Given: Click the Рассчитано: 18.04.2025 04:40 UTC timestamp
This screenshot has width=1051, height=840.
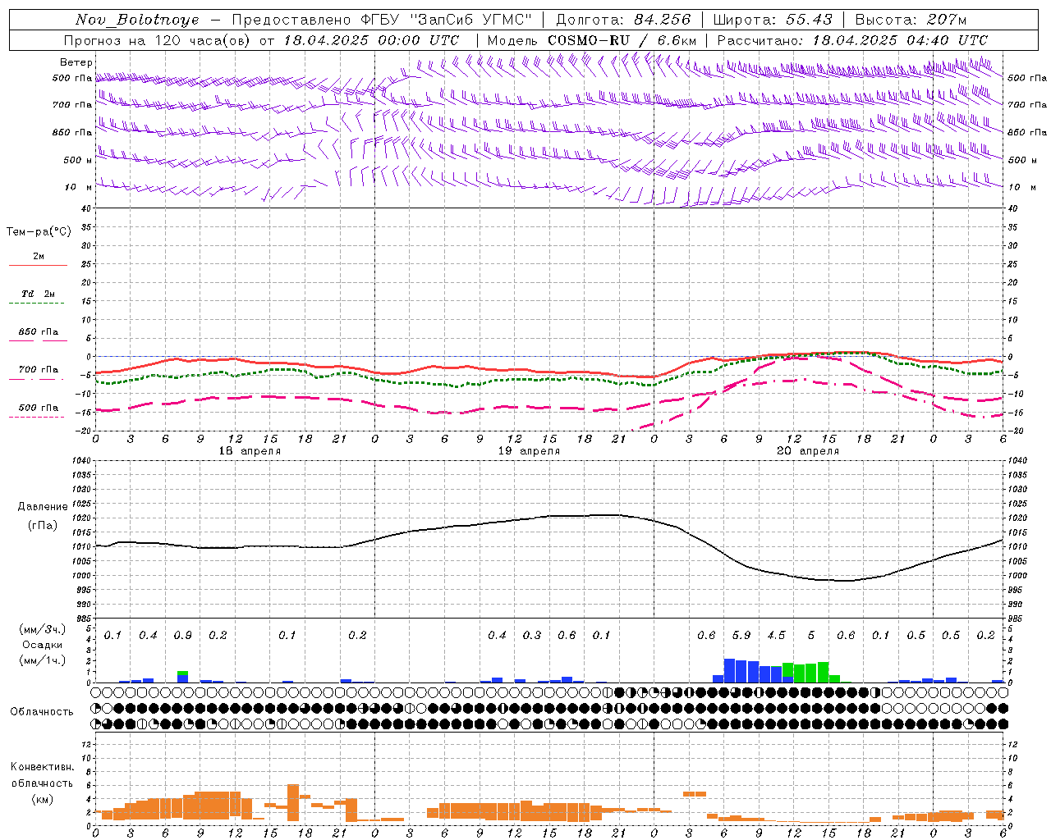Looking at the screenshot, I should point(852,40).
